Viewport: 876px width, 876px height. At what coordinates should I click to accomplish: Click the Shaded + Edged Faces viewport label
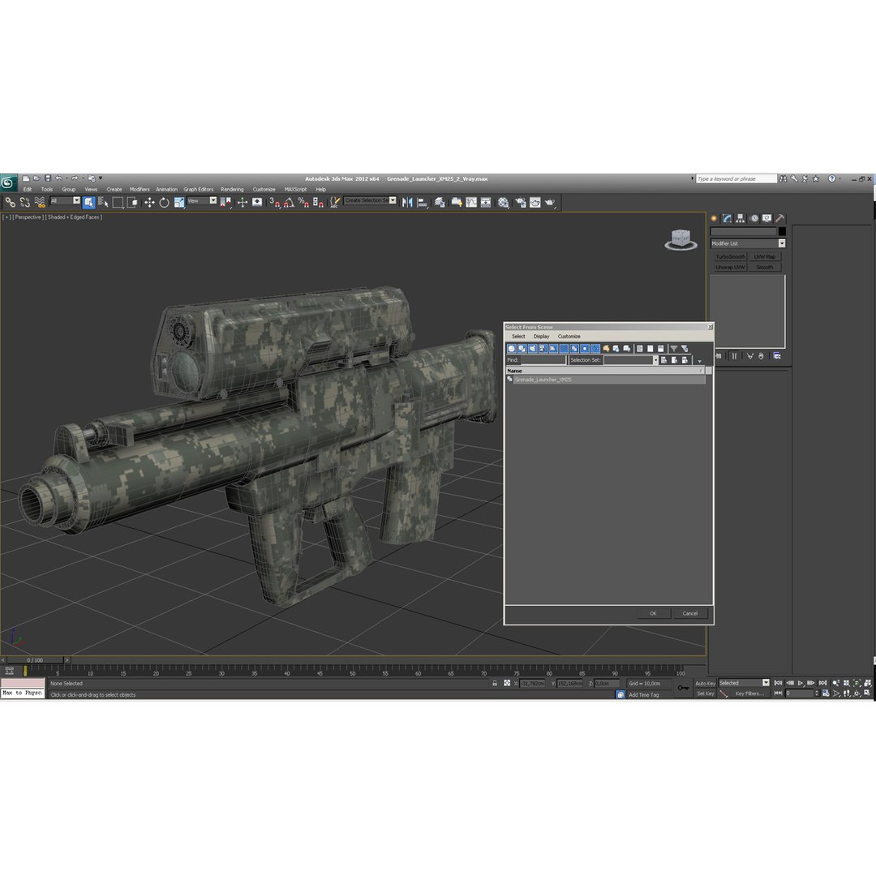click(x=74, y=217)
